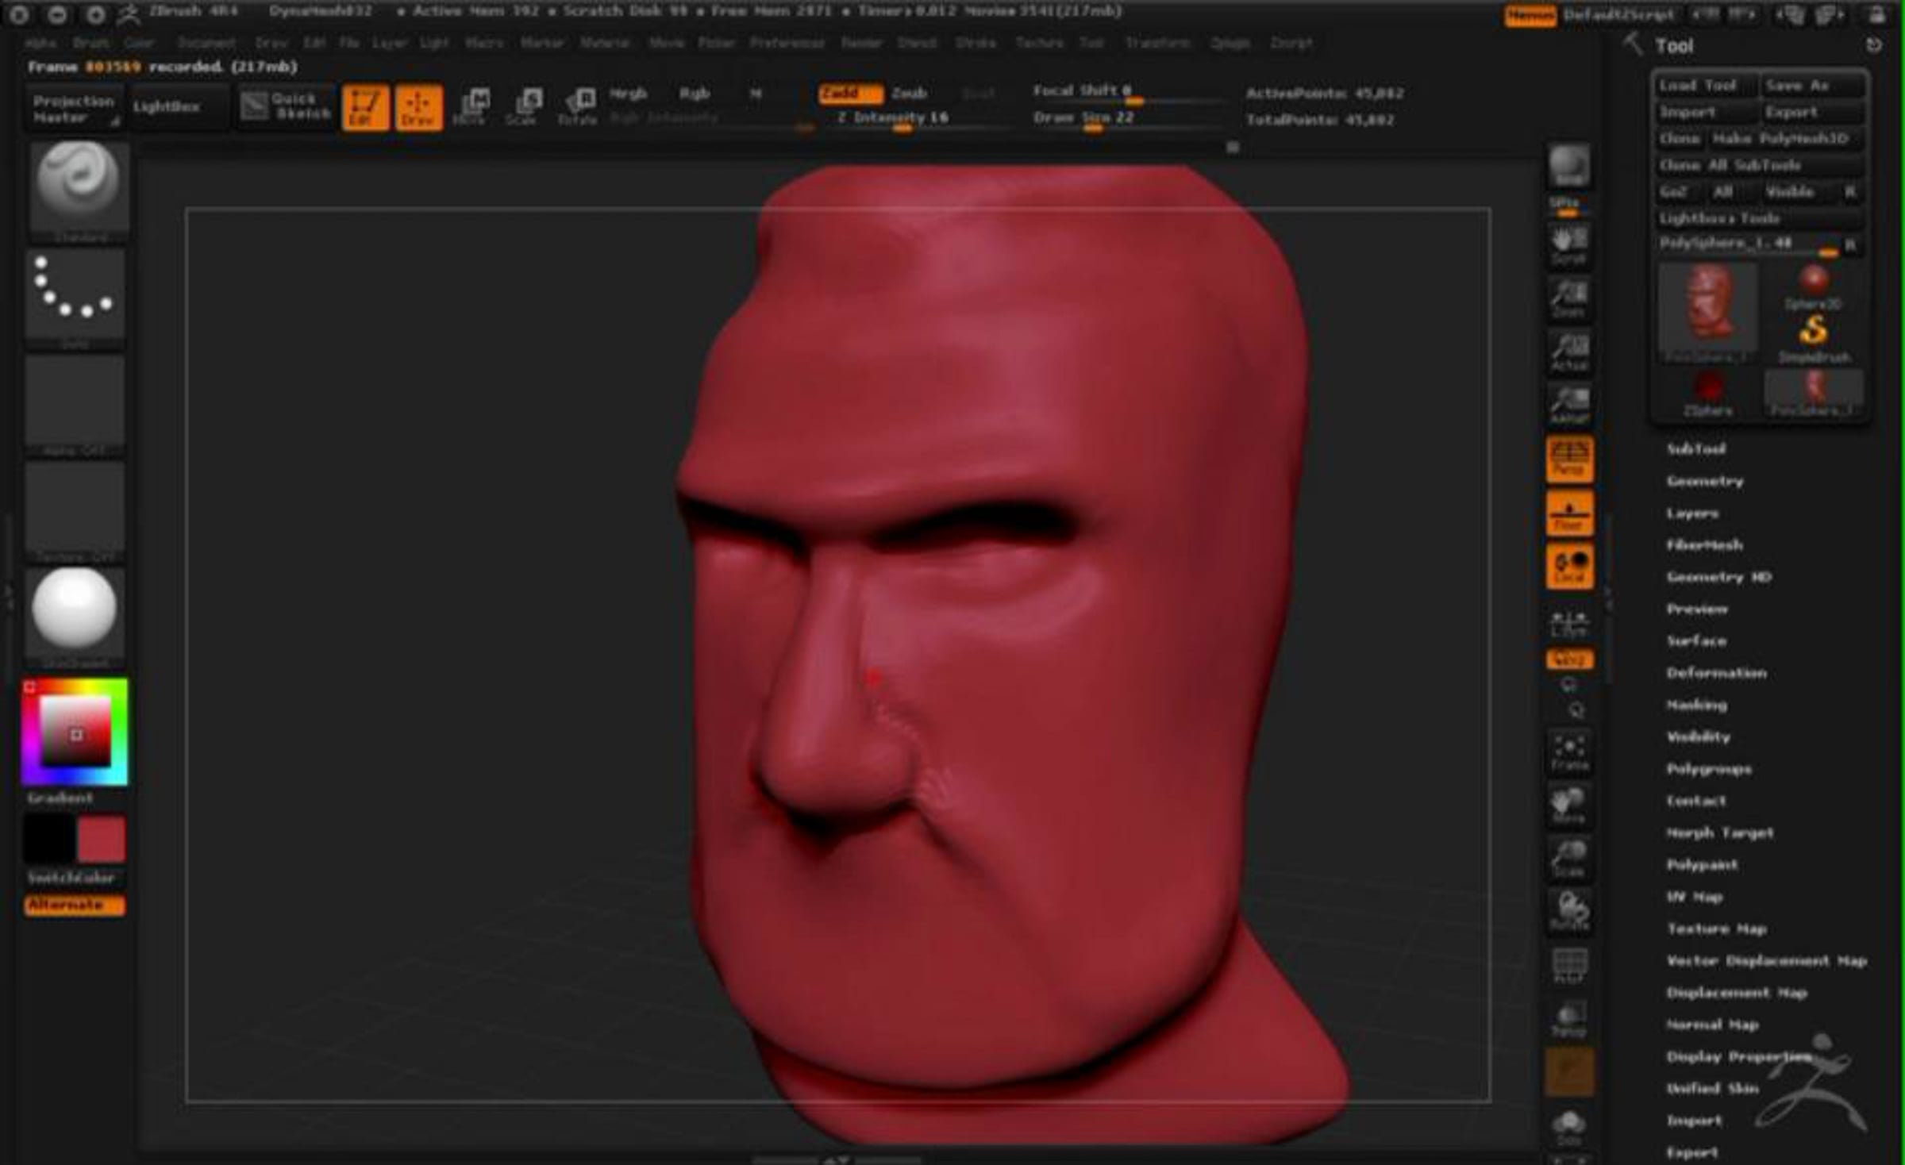Click the PolyF wireframe icon
The width and height of the screenshot is (1905, 1165).
1568,966
